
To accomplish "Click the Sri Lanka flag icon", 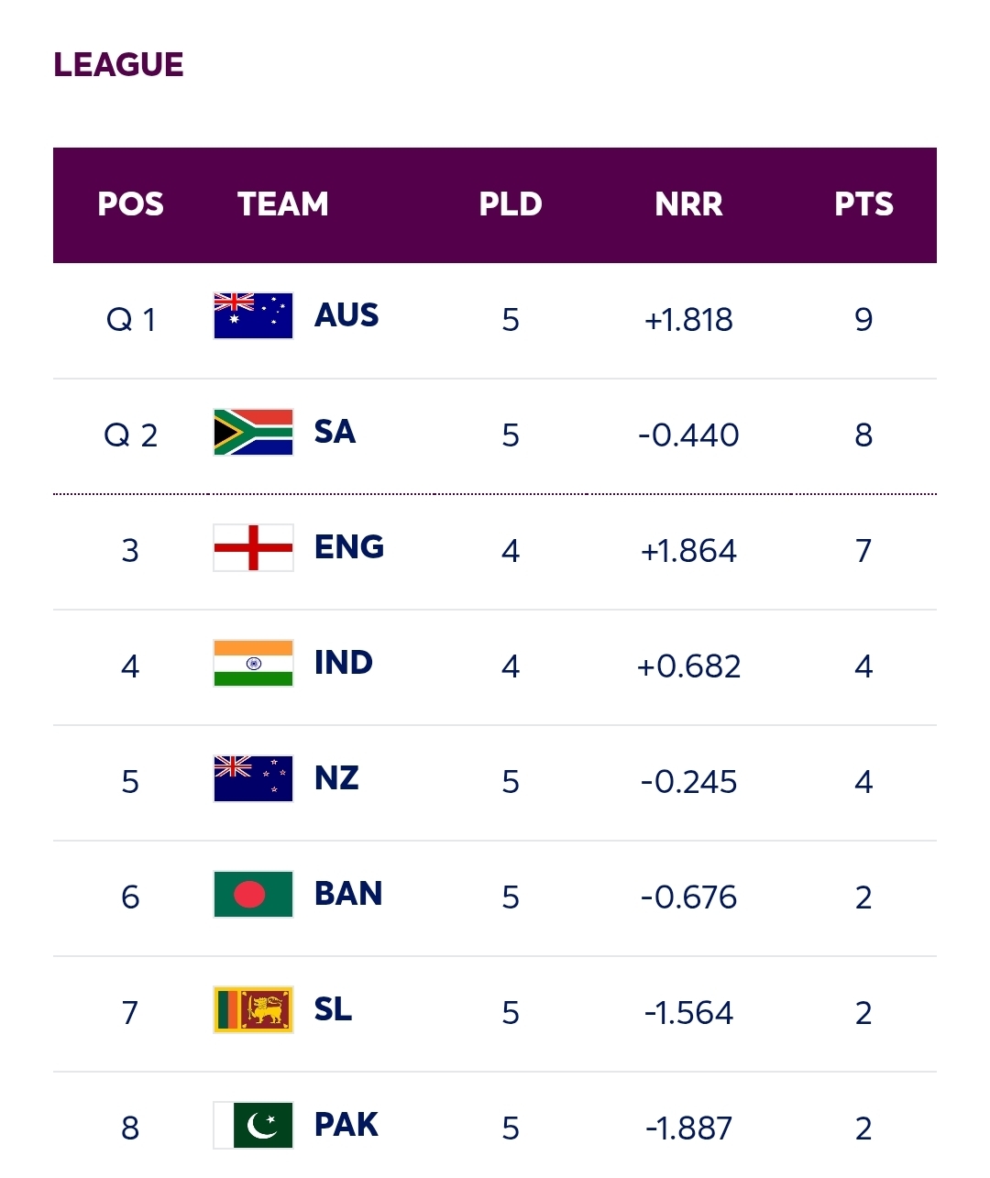I will click(253, 1009).
